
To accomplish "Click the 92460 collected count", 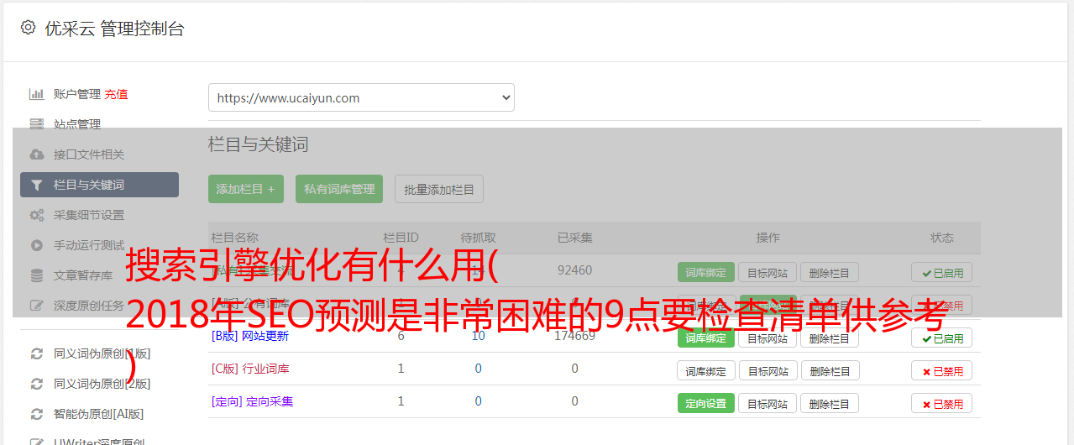I will click(x=574, y=270).
